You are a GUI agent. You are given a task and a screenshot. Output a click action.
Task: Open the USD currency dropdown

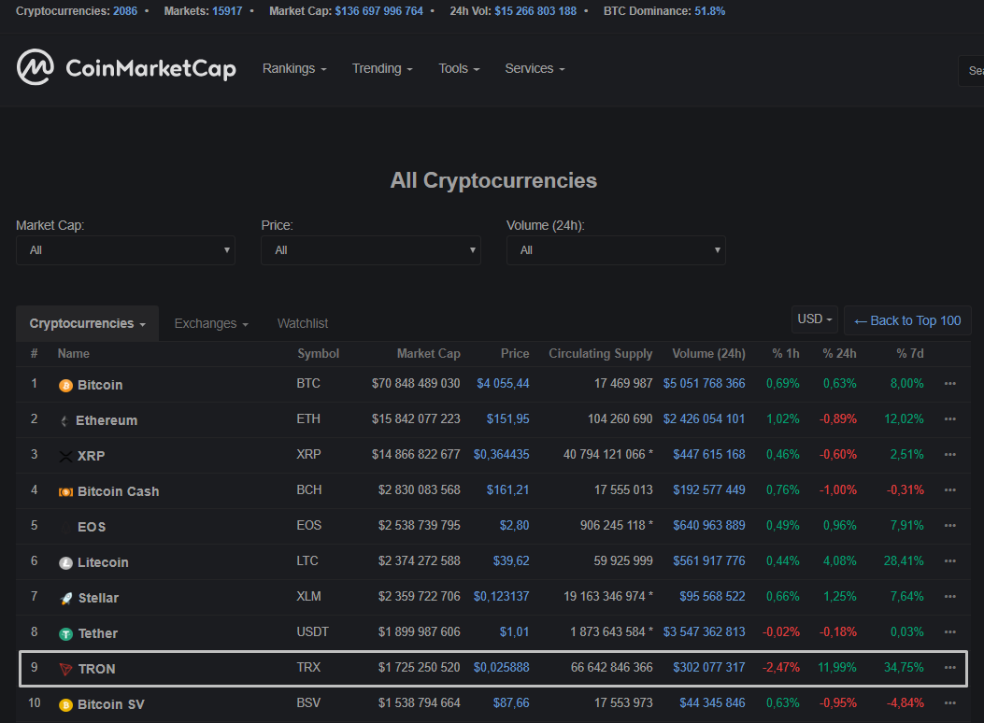pos(813,319)
